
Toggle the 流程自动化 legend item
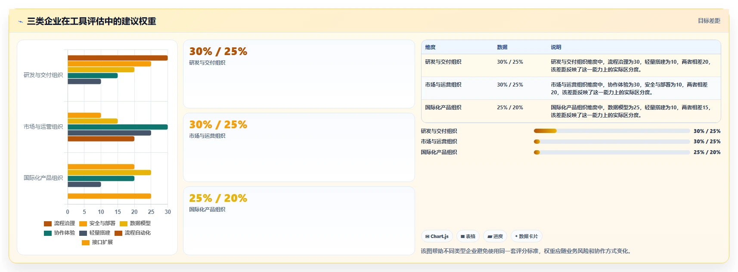133,233
